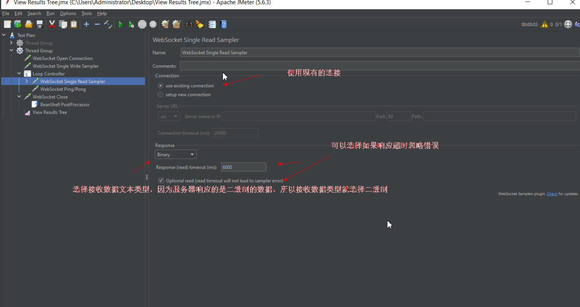Select Loop Controller in tree
This screenshot has width=580, height=307.
point(49,74)
